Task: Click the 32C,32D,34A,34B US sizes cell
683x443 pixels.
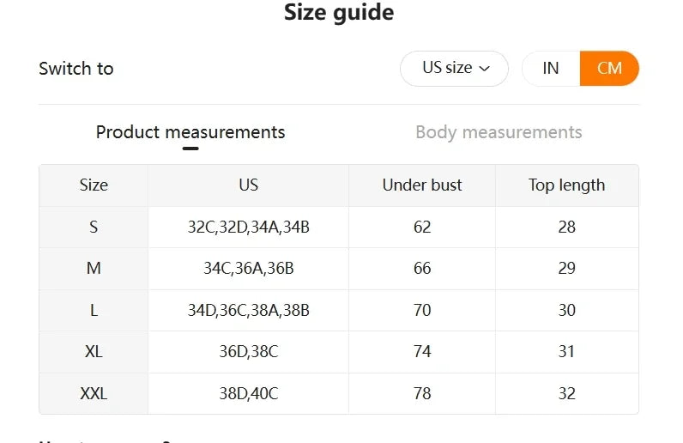Action: 249,228
